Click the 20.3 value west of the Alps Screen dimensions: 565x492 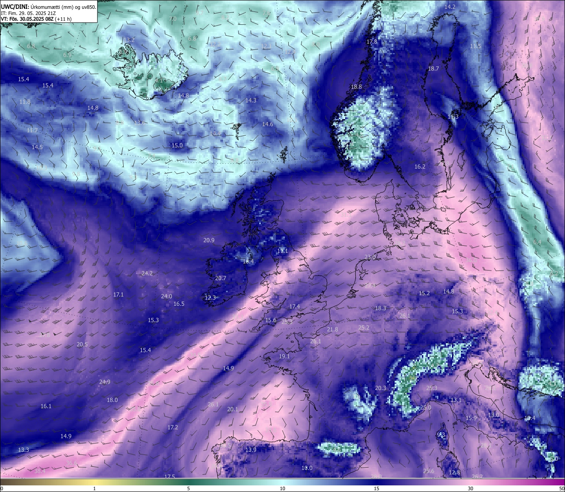point(380,388)
